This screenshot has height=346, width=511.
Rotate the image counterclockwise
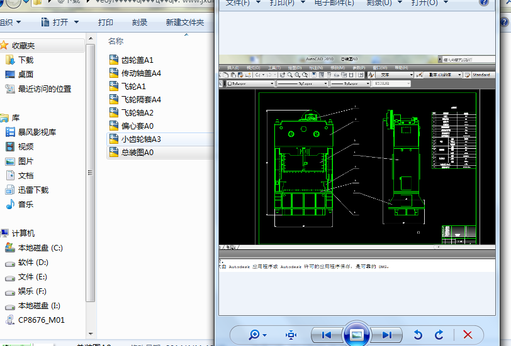(x=418, y=335)
